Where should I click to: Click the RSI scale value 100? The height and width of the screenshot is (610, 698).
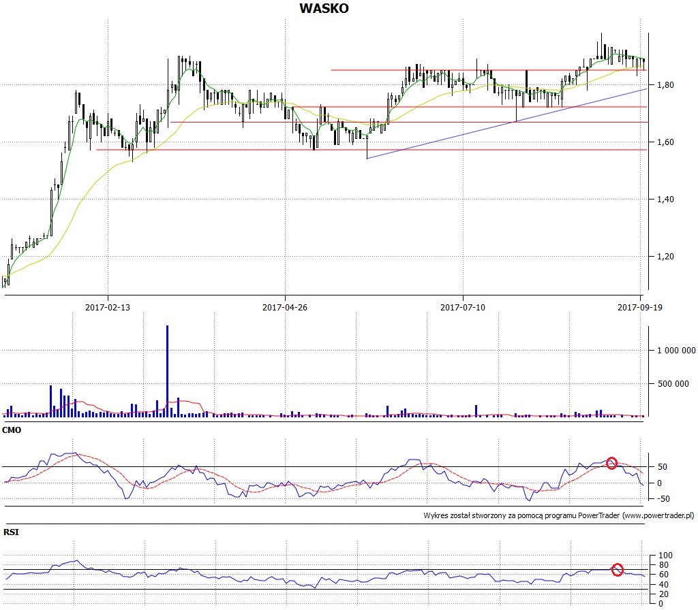click(x=665, y=556)
